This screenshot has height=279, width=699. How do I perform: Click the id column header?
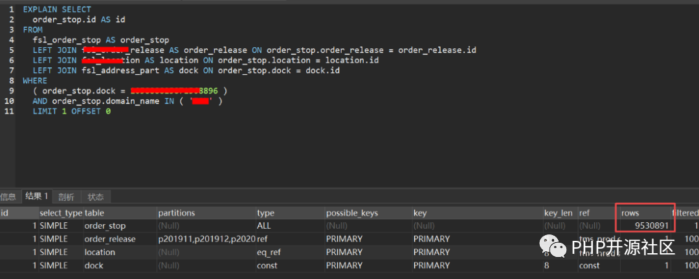pos(19,212)
